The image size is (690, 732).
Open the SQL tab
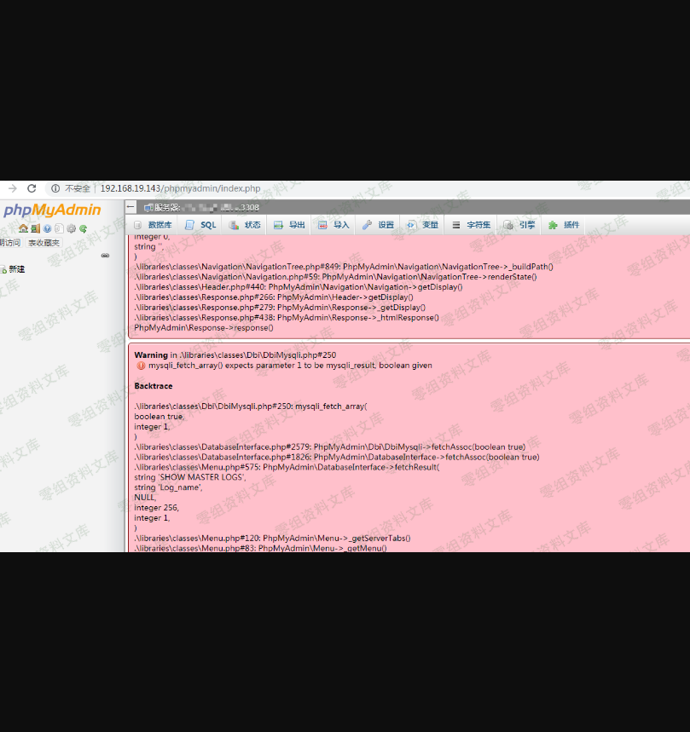[x=201, y=225]
